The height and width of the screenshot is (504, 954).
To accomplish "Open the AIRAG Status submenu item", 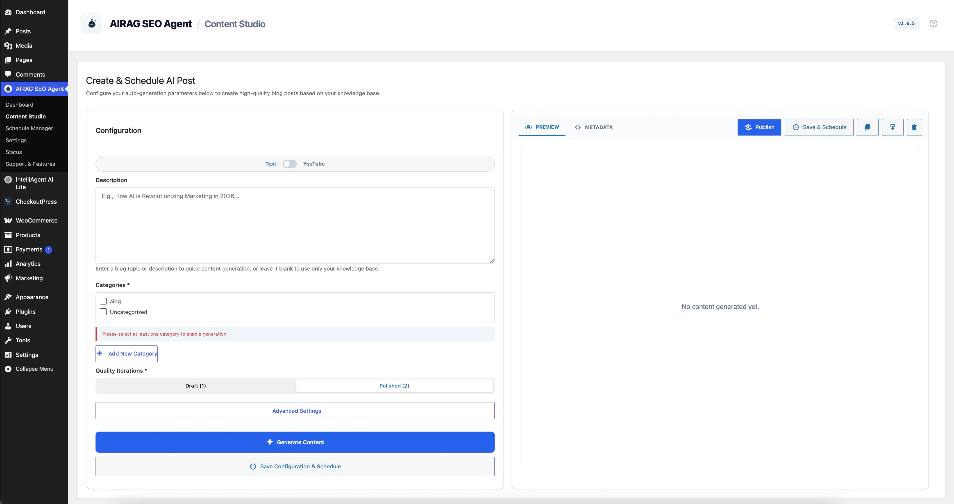I will 14,152.
